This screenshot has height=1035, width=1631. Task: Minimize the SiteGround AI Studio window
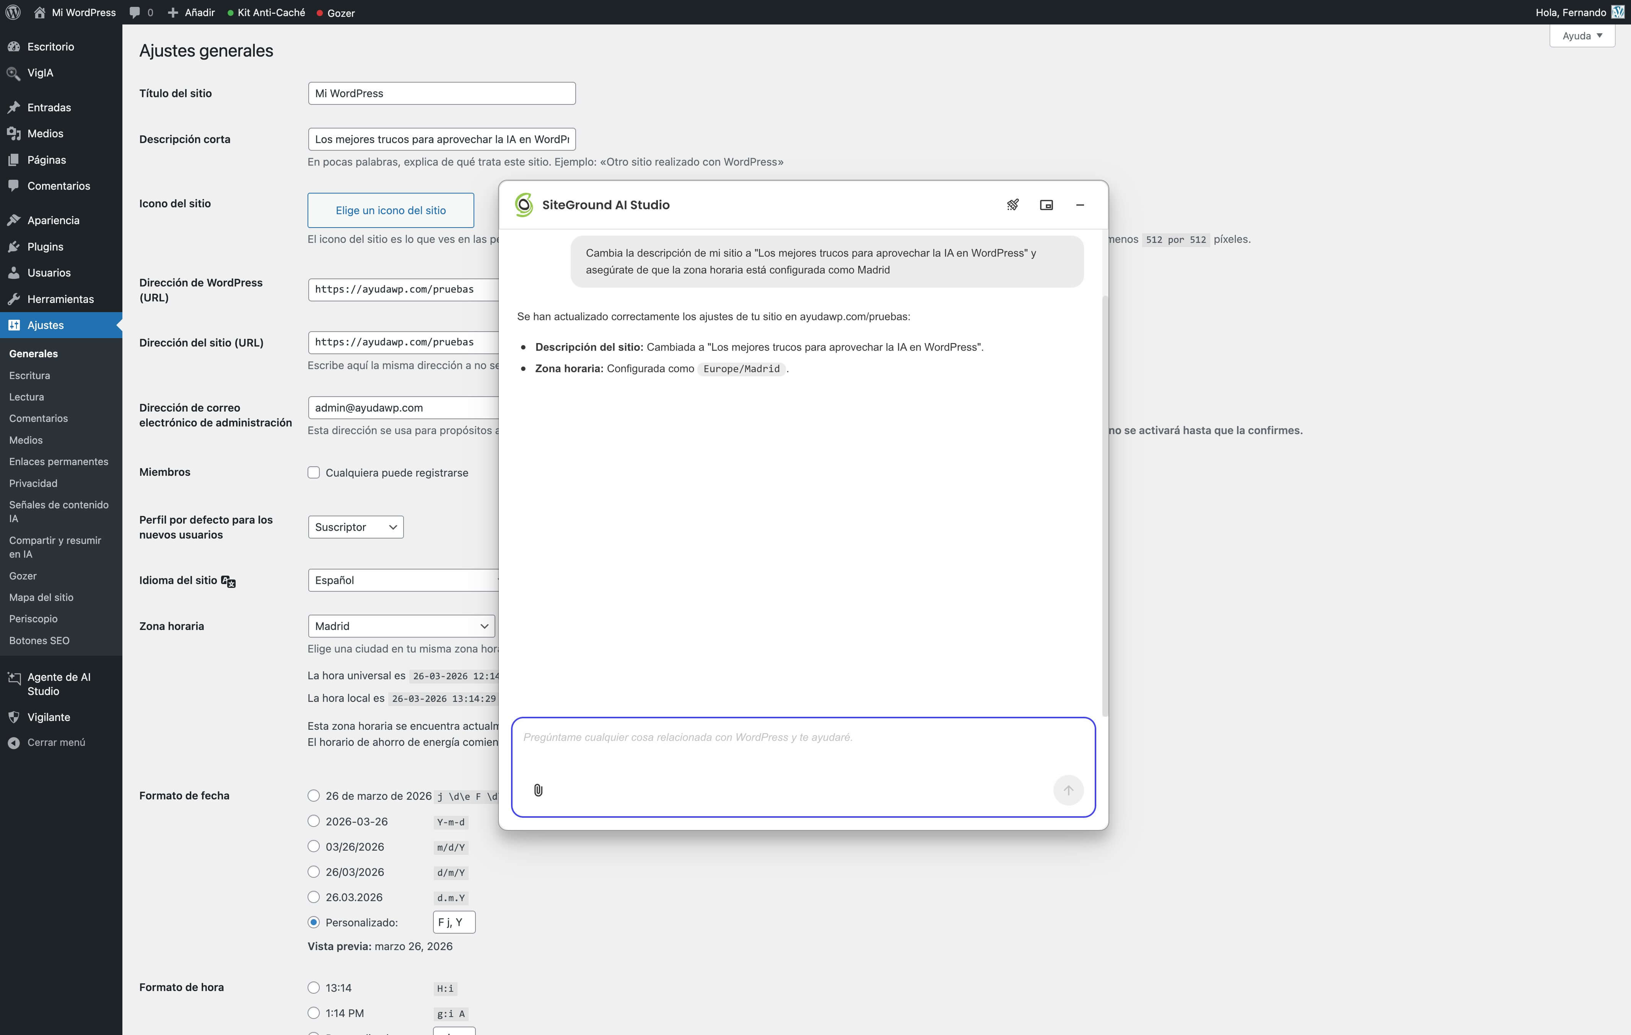[1080, 205]
